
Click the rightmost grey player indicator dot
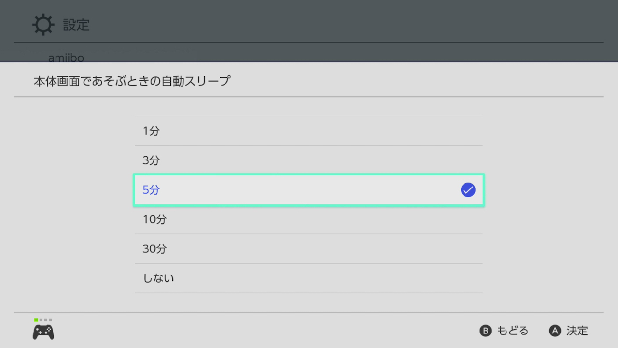(x=50, y=320)
